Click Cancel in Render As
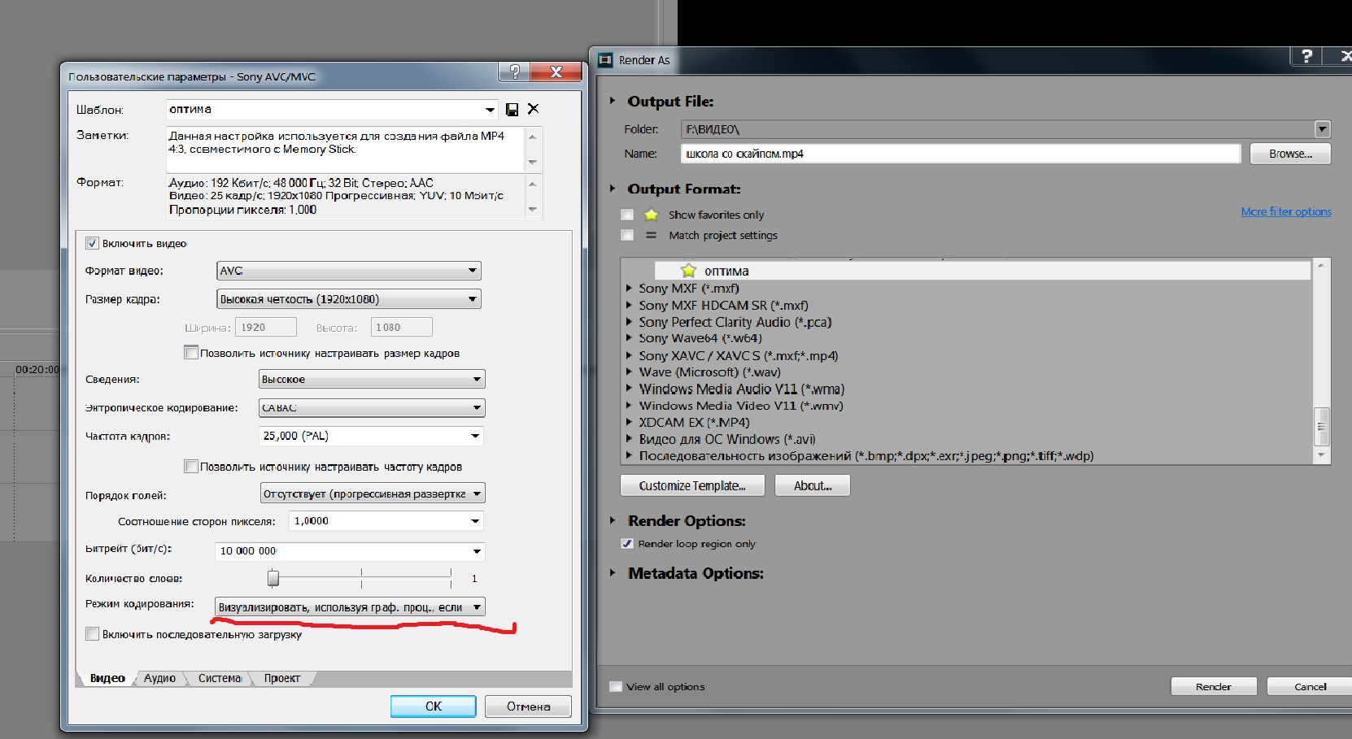Viewport: 1352px width, 739px height. pyautogui.click(x=1310, y=687)
